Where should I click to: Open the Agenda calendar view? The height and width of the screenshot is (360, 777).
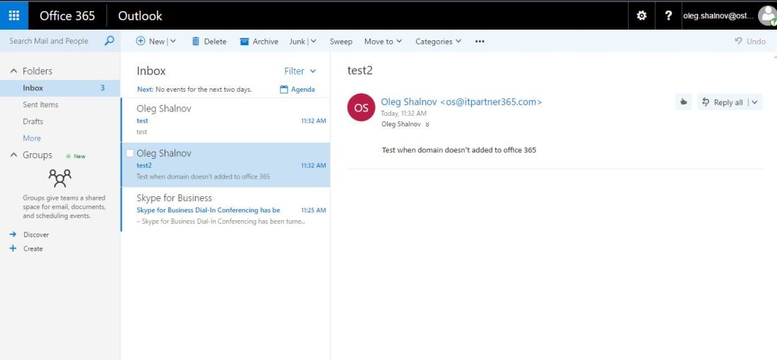297,90
